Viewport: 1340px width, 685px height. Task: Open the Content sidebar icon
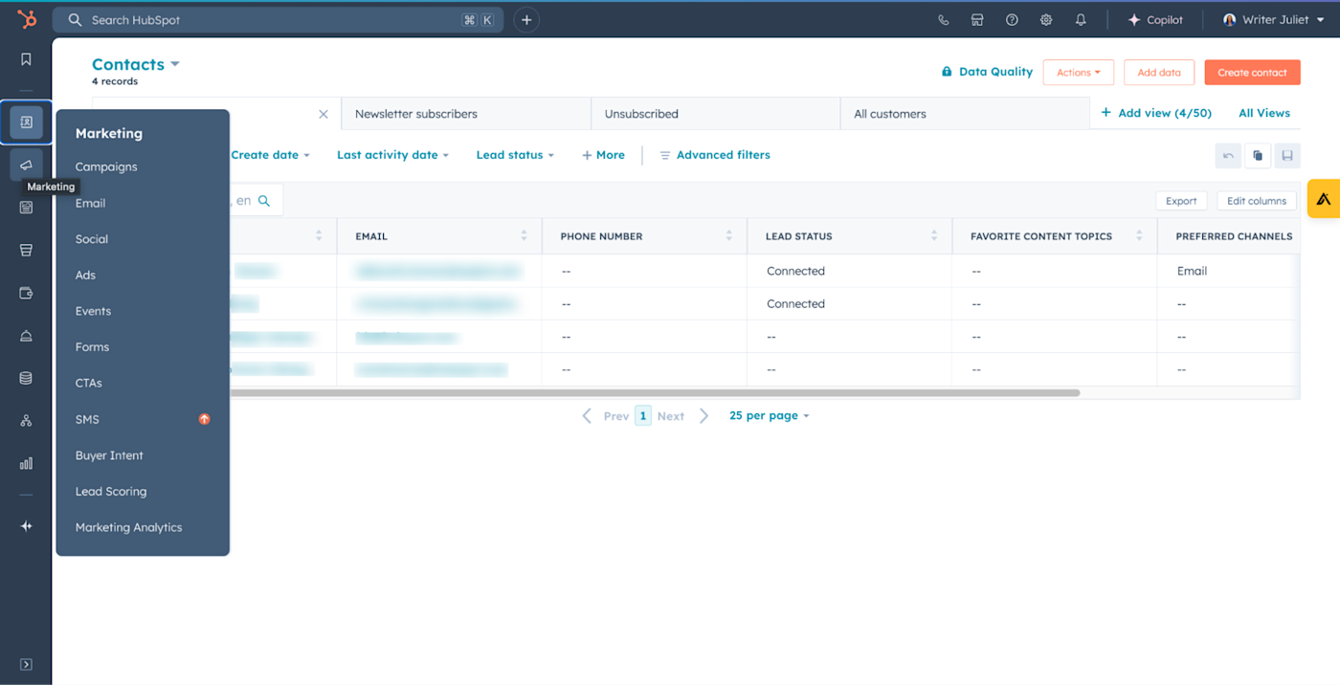point(26,208)
